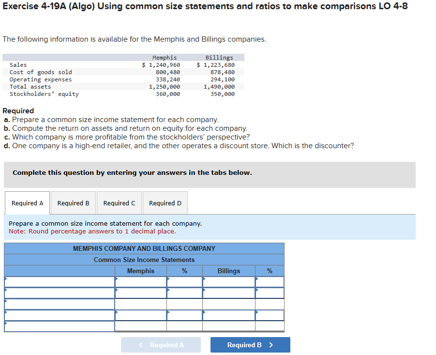Viewport: 436px width, 355px height.
Task: Click the fourth-row Billings amount cell
Action: [x=228, y=315]
